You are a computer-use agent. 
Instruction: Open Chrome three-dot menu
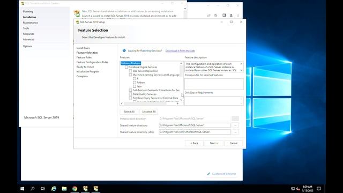tap(238, 15)
